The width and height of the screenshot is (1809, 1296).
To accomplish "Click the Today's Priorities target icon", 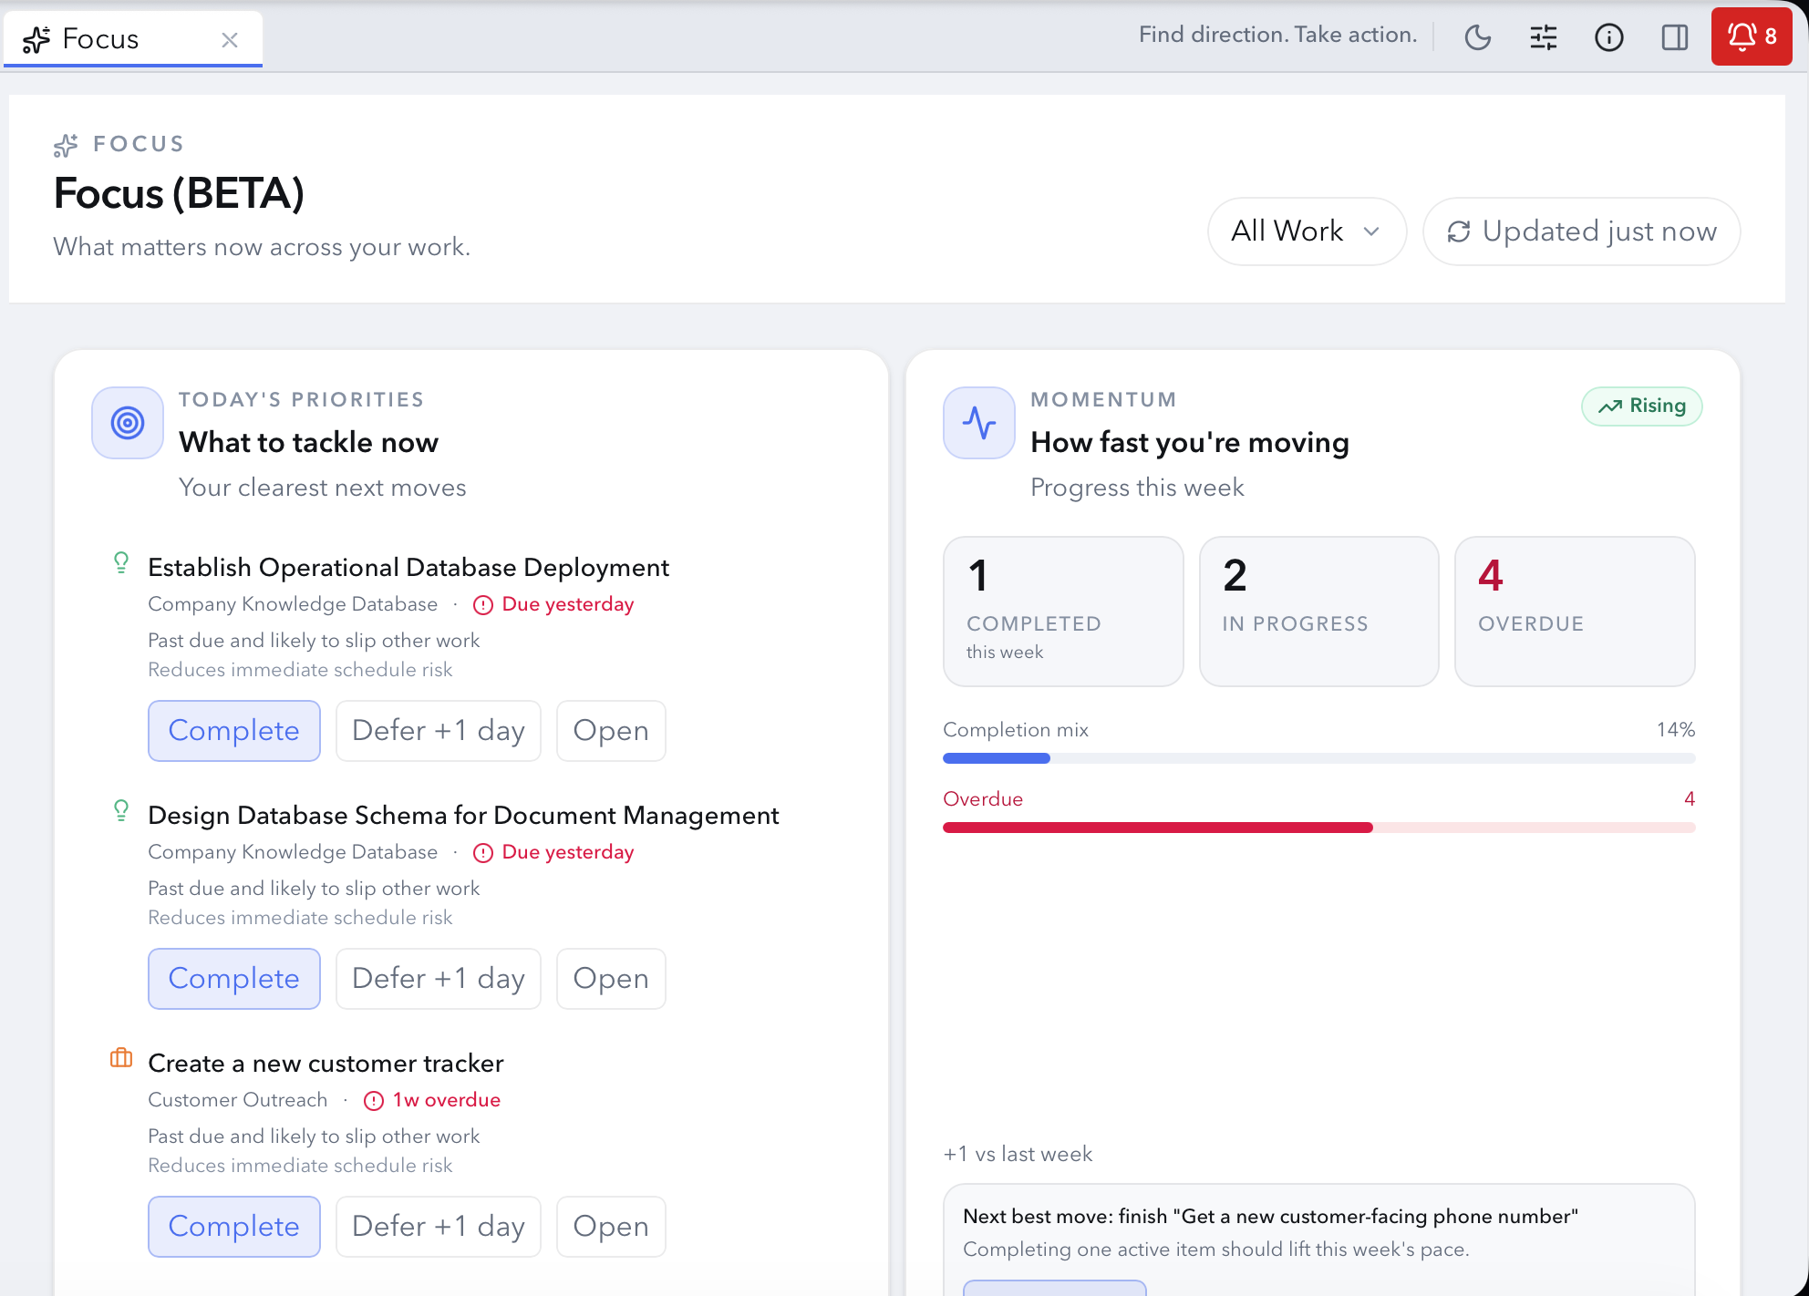I will (128, 423).
